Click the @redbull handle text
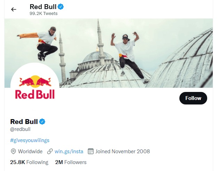This screenshot has height=171, width=218. point(20,129)
